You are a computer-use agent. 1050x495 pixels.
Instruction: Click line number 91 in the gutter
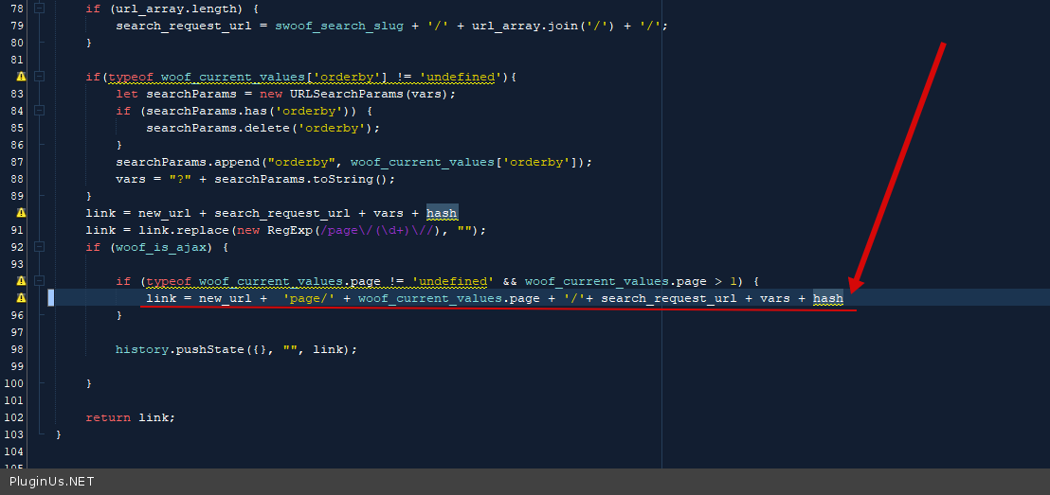coord(15,230)
